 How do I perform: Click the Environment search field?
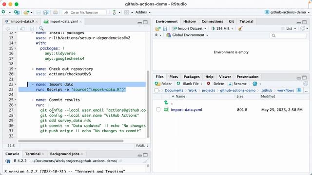click(288, 35)
